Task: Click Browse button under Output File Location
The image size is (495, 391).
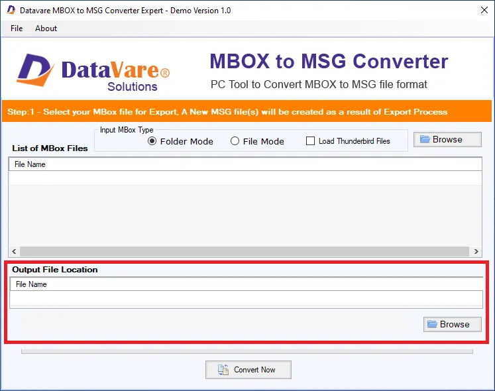Action: click(452, 324)
